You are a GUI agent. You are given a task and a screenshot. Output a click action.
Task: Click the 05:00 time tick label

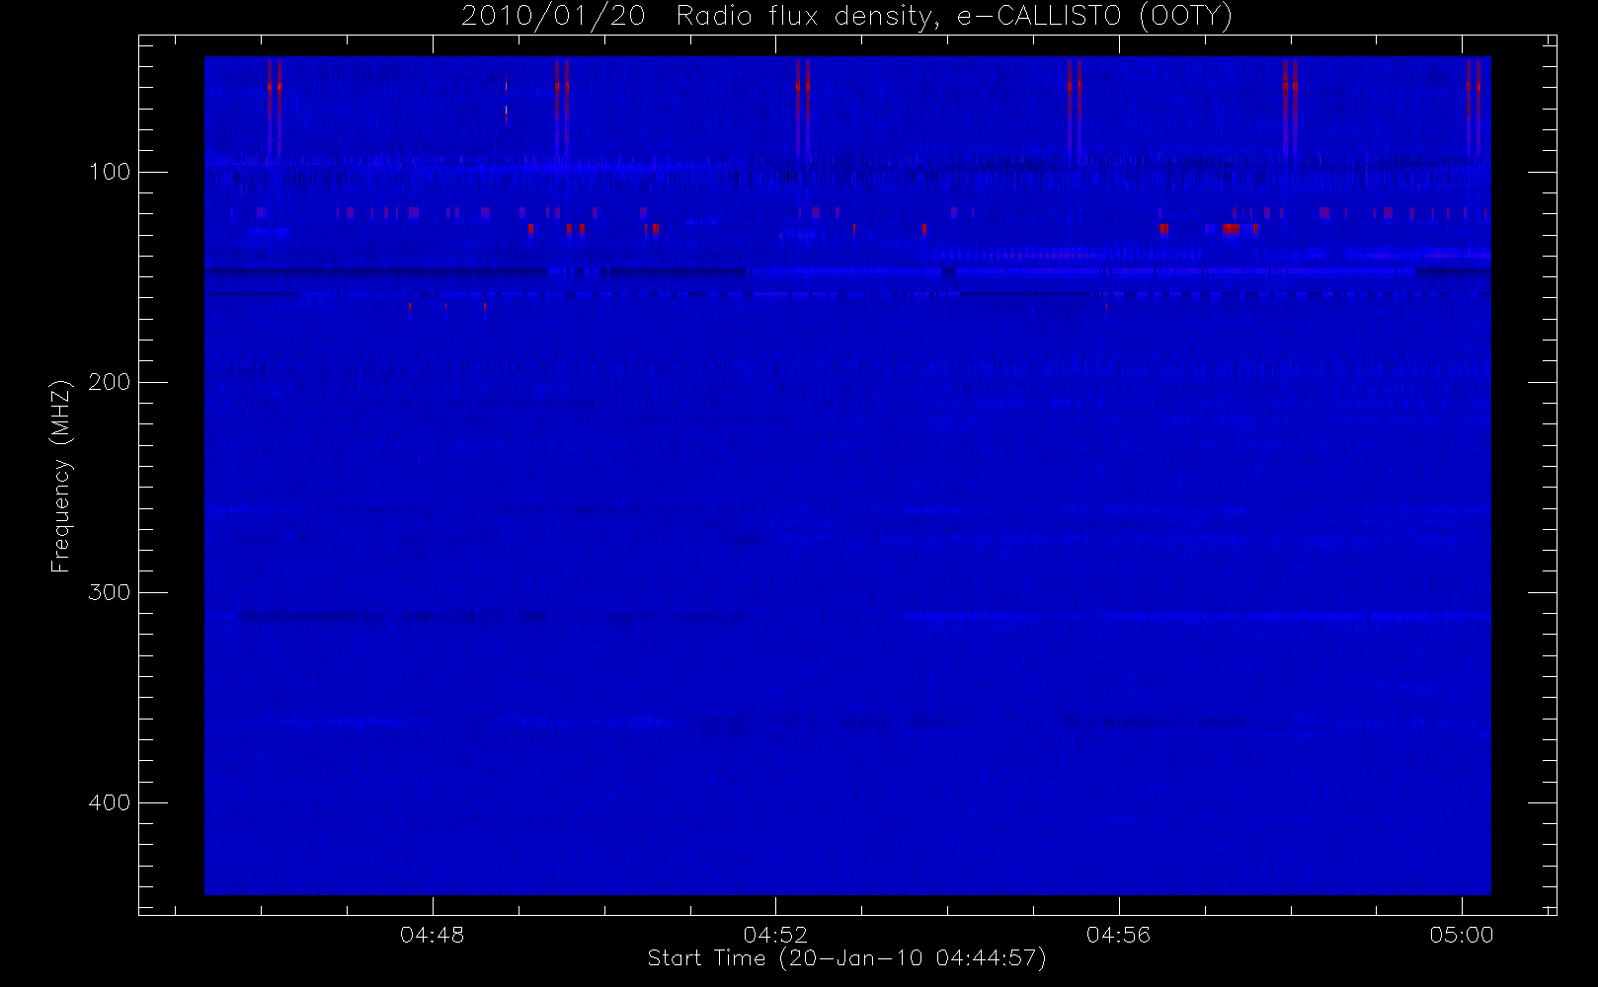(x=1462, y=935)
